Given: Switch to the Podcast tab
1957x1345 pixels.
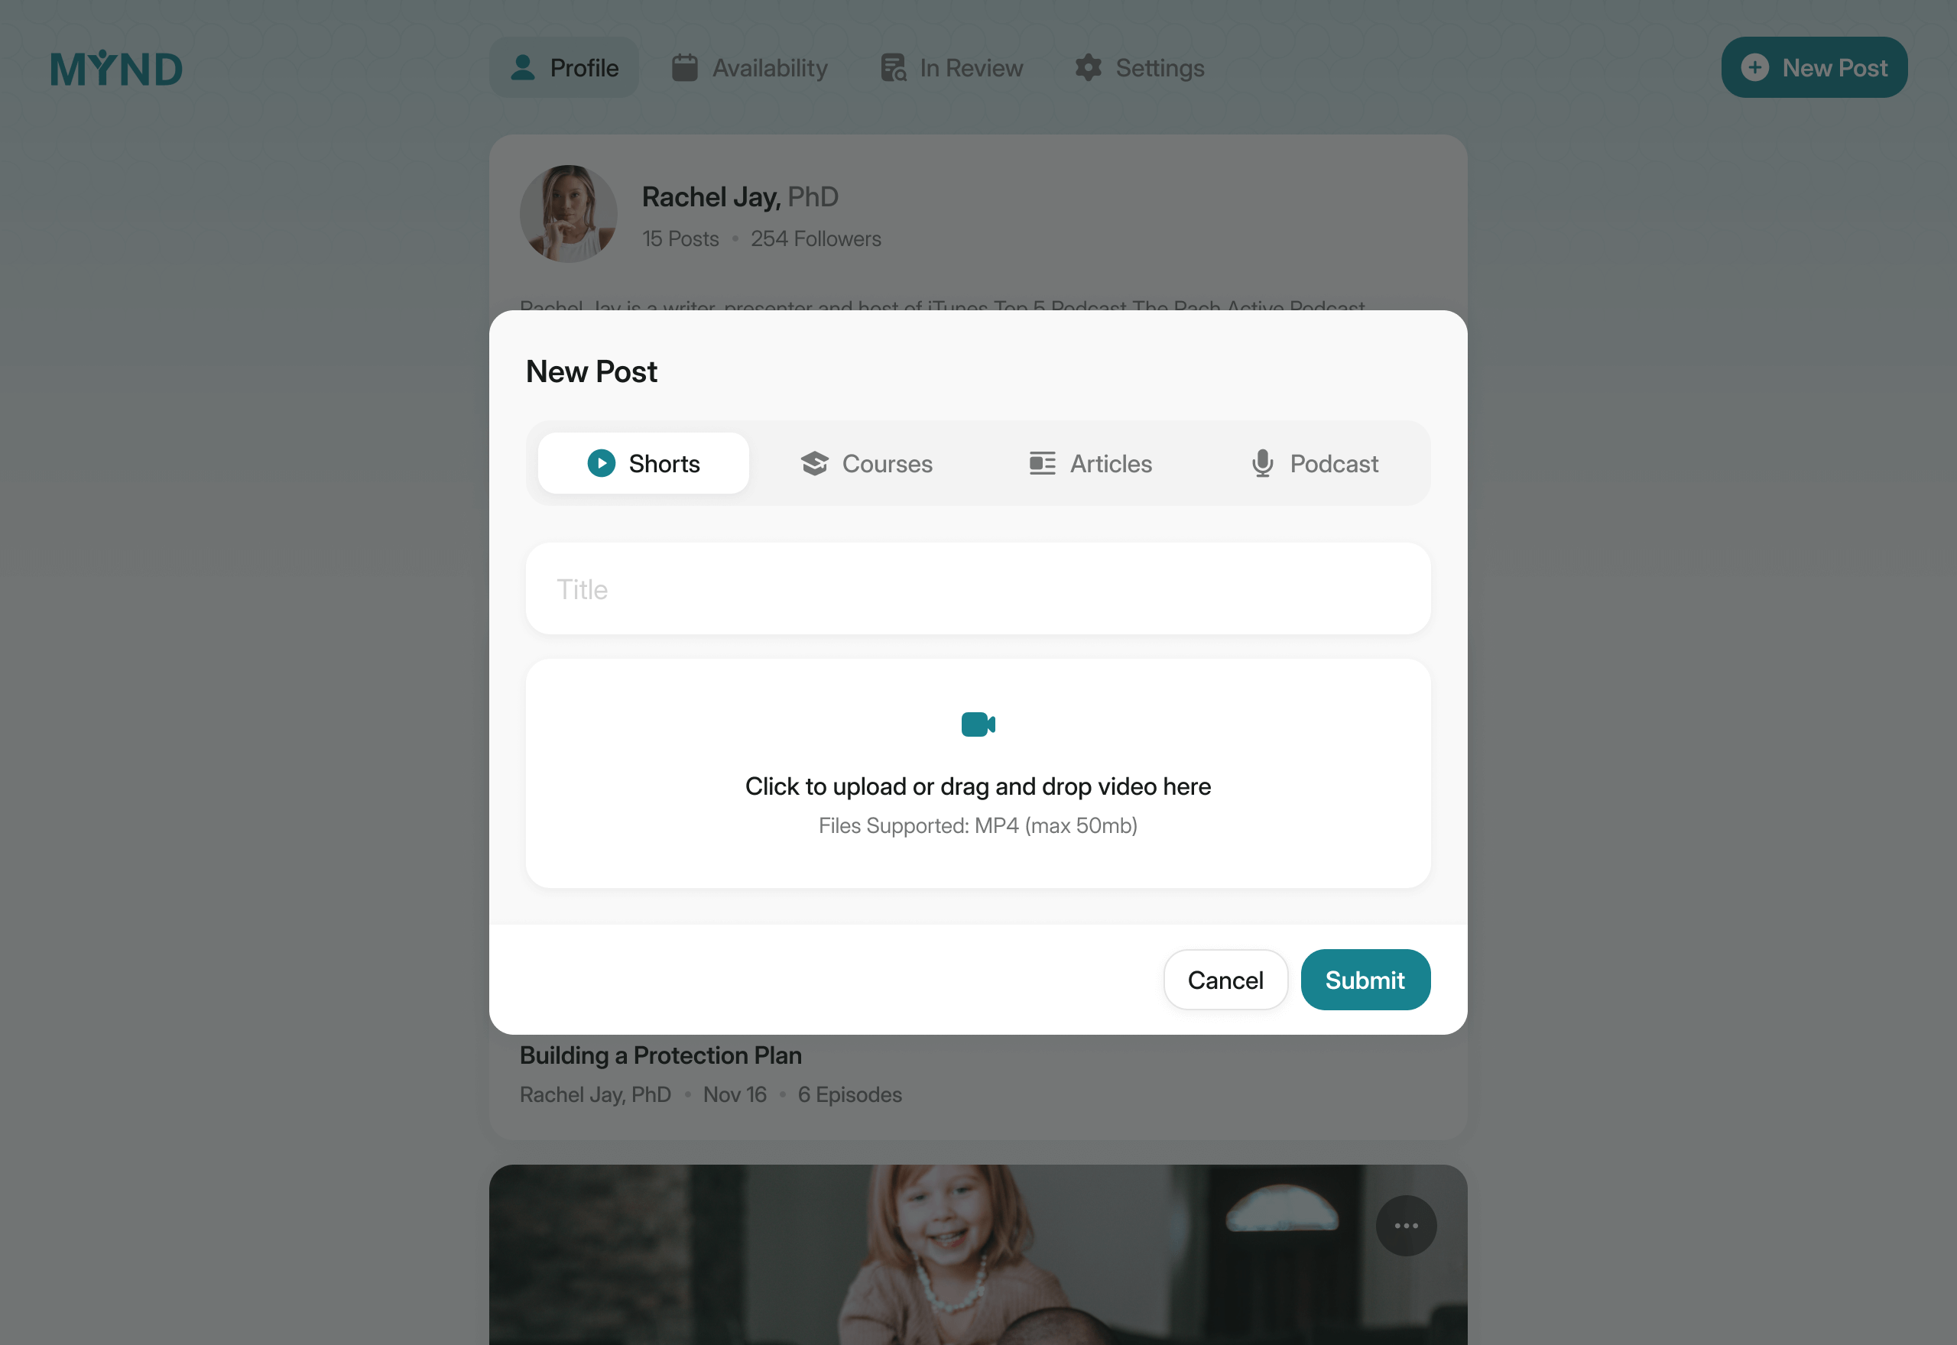Looking at the screenshot, I should [1314, 464].
